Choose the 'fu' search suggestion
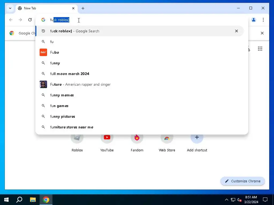This screenshot has height=205, width=274. coord(140,42)
